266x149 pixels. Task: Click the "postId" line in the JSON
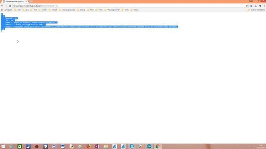coord(11,18)
